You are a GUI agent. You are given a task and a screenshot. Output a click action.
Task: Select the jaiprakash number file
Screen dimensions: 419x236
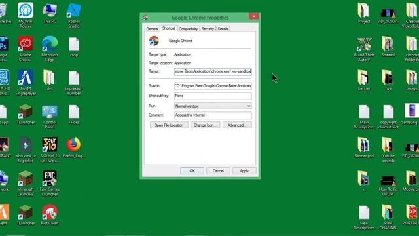pos(74,83)
